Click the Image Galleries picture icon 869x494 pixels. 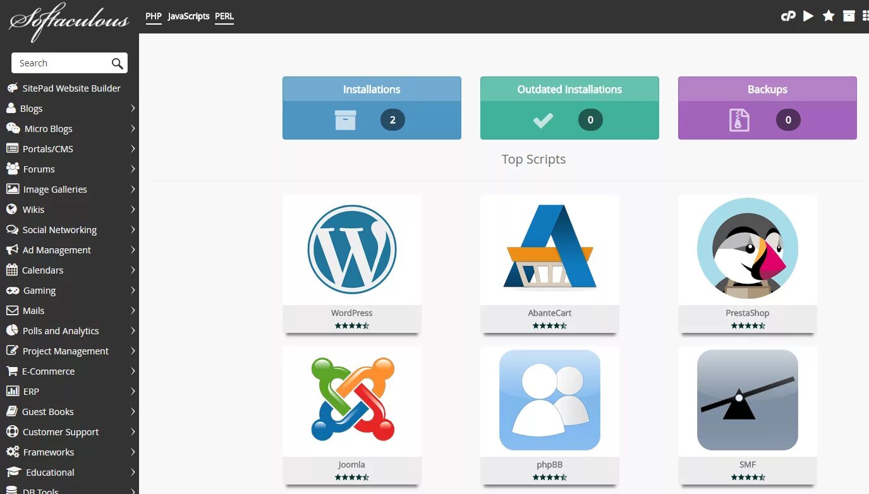pos(12,189)
